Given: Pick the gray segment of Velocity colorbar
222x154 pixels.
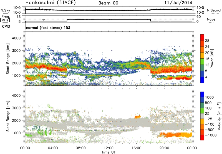Looking at the screenshot, I should (x=202, y=116).
